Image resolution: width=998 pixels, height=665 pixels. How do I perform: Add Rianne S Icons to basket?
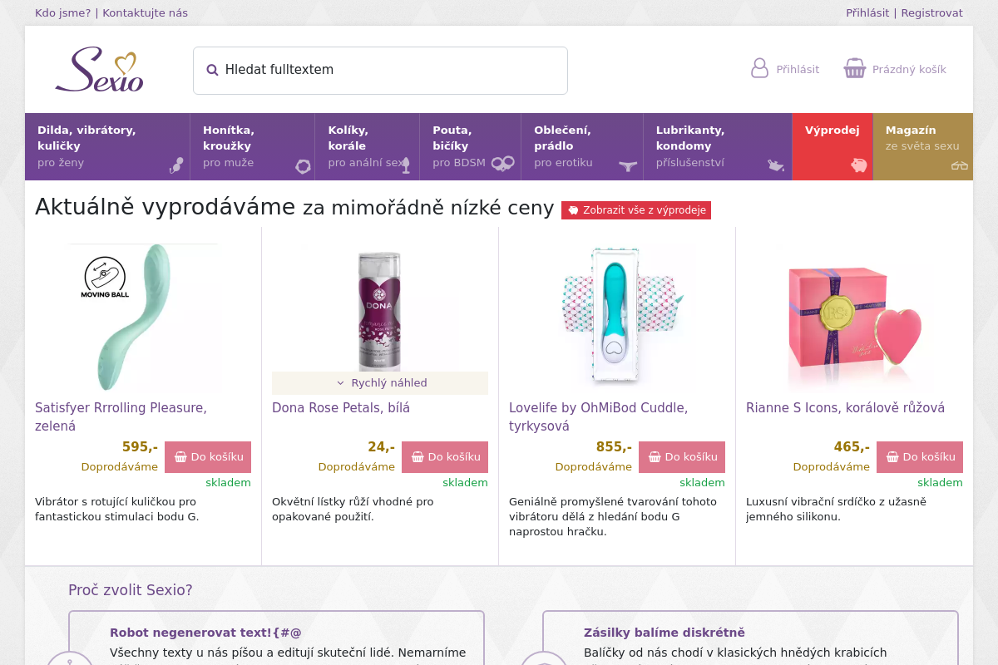920,457
